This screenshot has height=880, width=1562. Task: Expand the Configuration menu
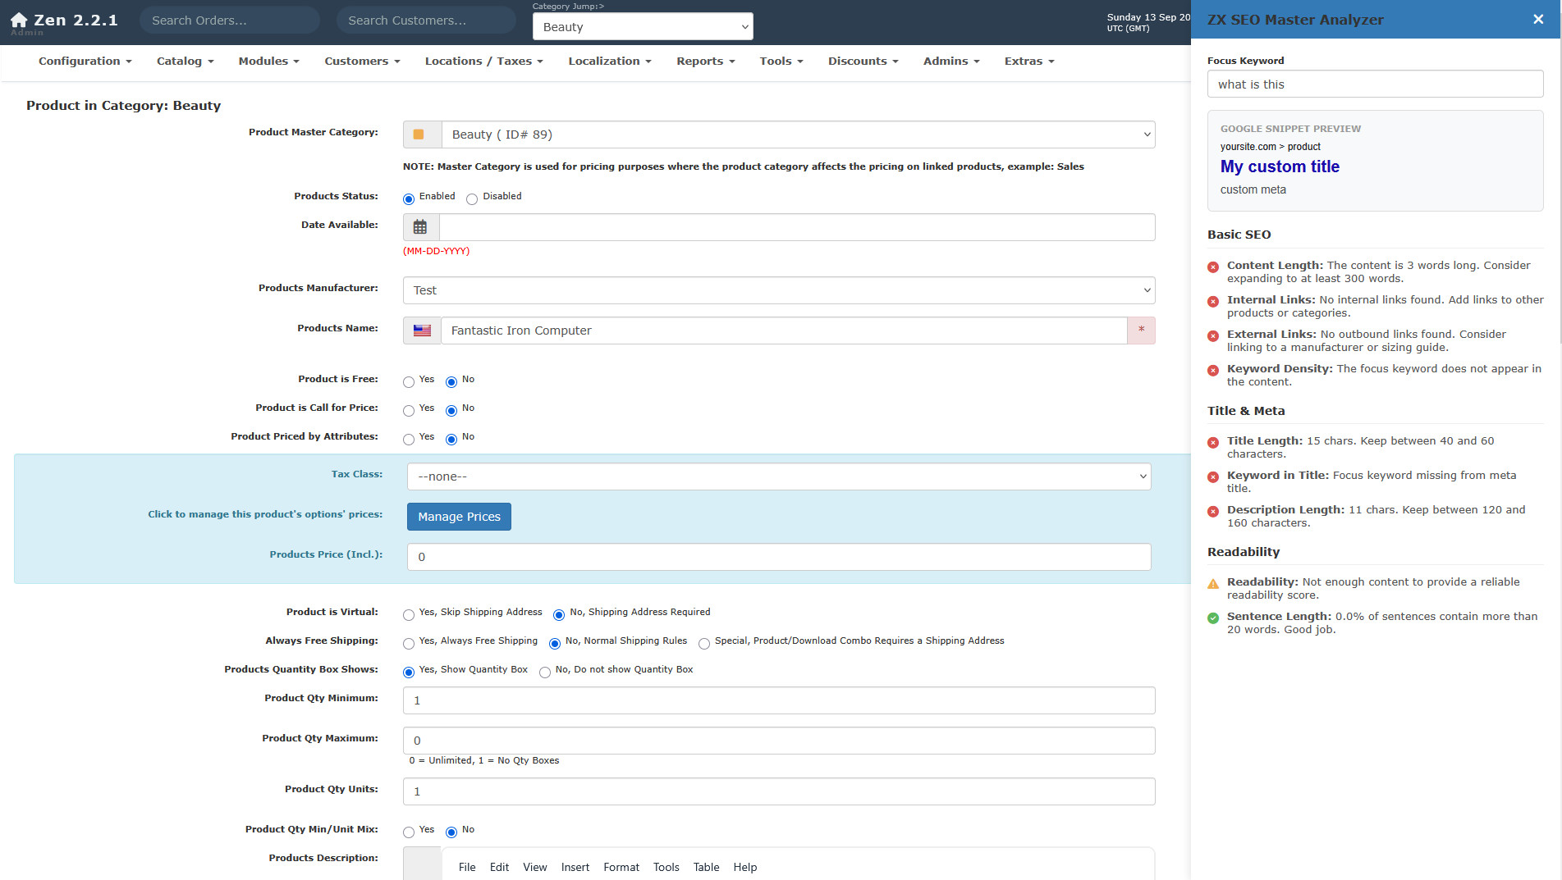(x=85, y=62)
